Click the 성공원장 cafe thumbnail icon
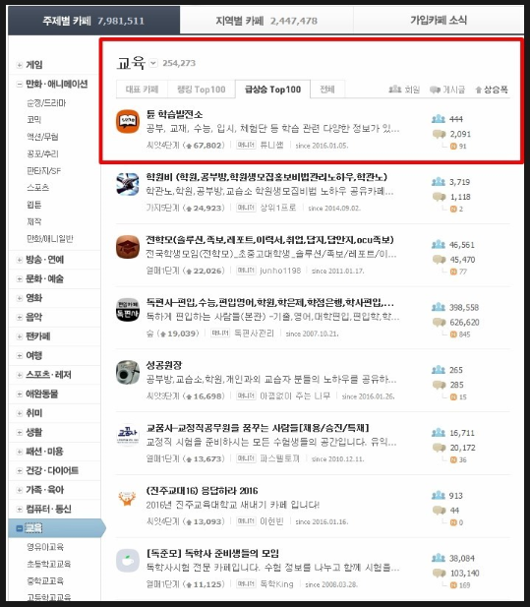This screenshot has width=530, height=607. [x=128, y=373]
